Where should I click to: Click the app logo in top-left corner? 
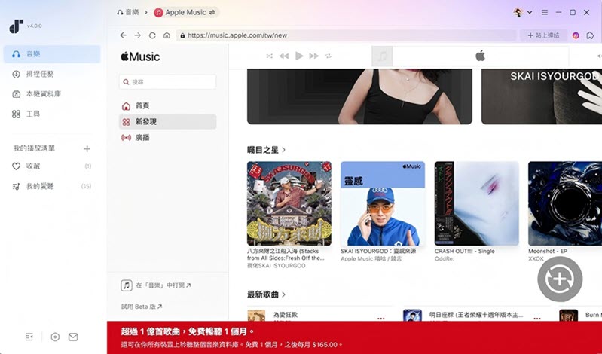click(16, 26)
